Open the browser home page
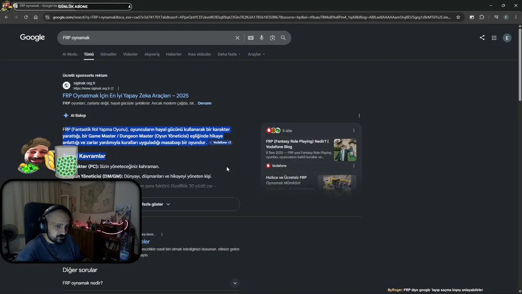Screen dimensions: 522x294 pyautogui.click(x=35, y=17)
